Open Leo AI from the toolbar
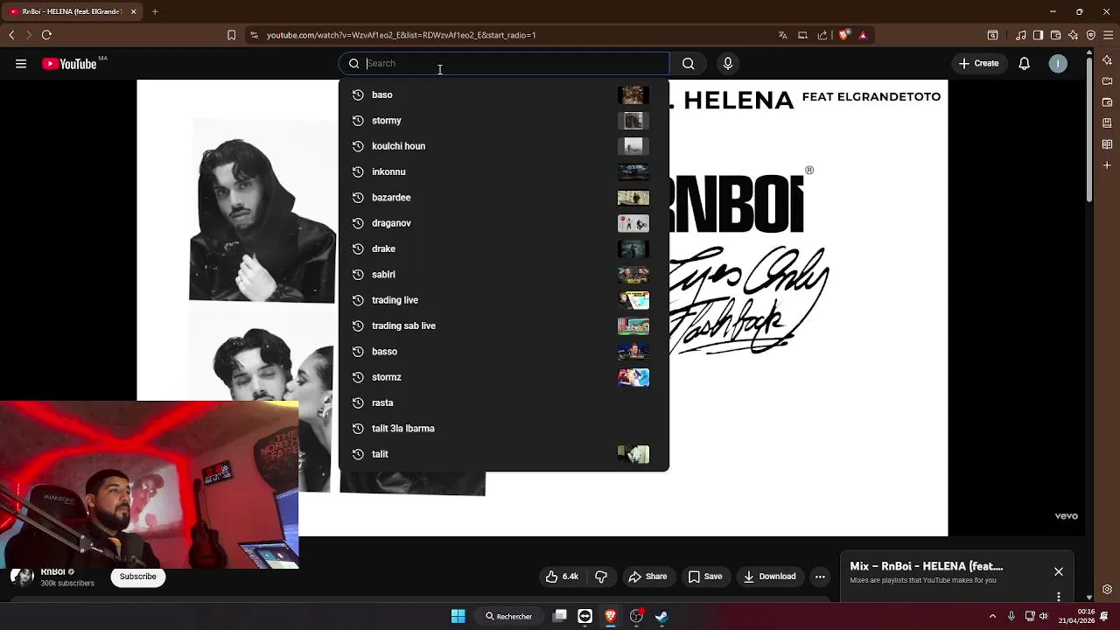The image size is (1120, 630). point(1074,35)
